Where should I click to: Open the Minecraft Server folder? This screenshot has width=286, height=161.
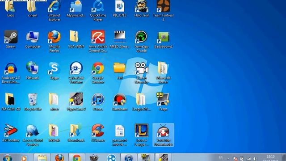click(x=163, y=72)
